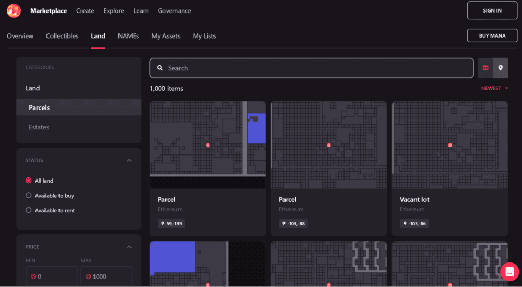
Task: Switch to the NAMEs tab
Action: (128, 36)
